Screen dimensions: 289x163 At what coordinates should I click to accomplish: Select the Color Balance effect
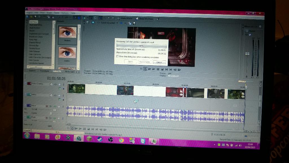(34, 51)
